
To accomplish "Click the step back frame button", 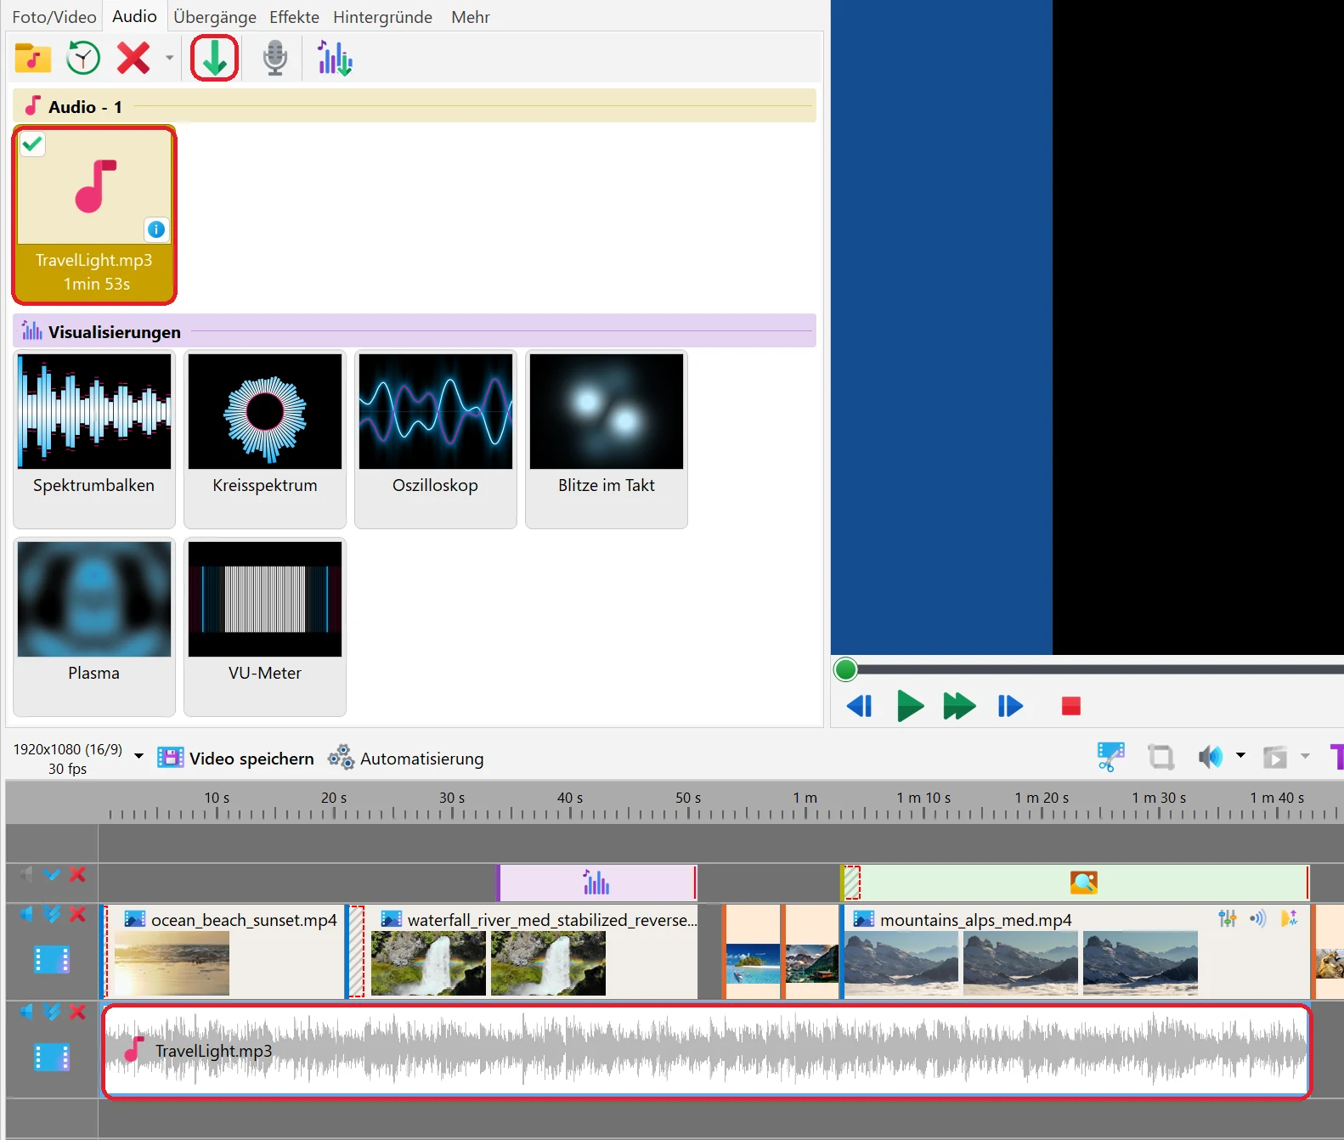I will (x=860, y=706).
